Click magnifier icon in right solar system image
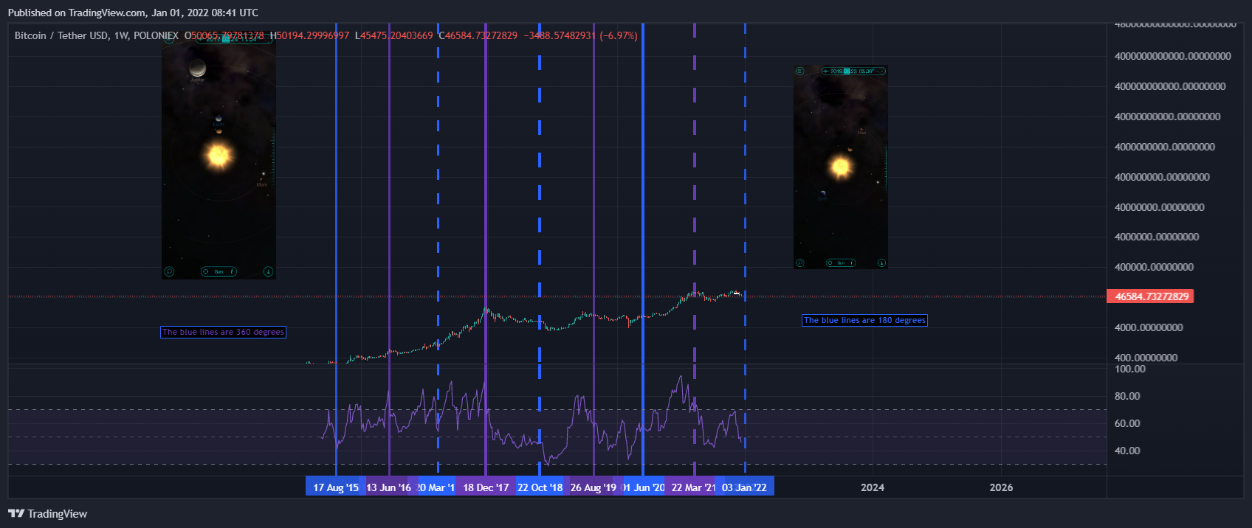The image size is (1252, 528). pos(799,263)
